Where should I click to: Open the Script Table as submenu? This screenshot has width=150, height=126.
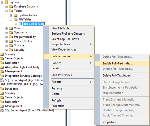coord(68,44)
